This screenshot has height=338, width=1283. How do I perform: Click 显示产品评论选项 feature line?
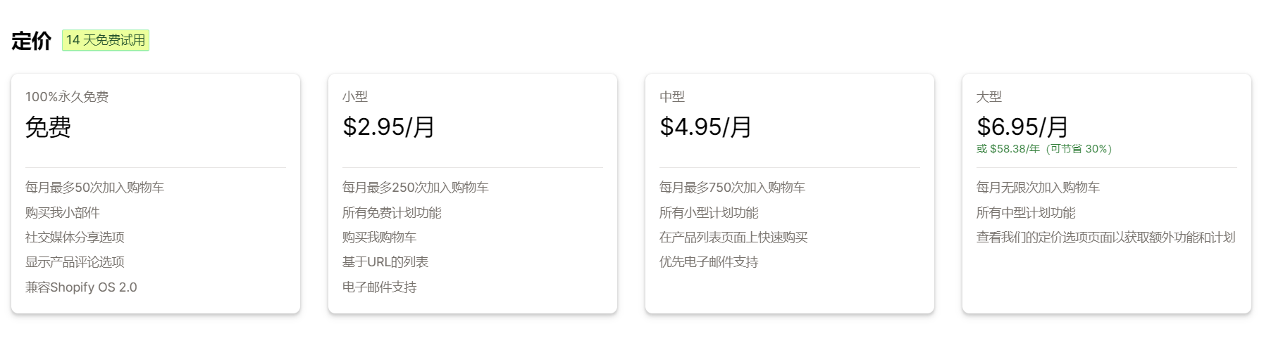tap(75, 262)
